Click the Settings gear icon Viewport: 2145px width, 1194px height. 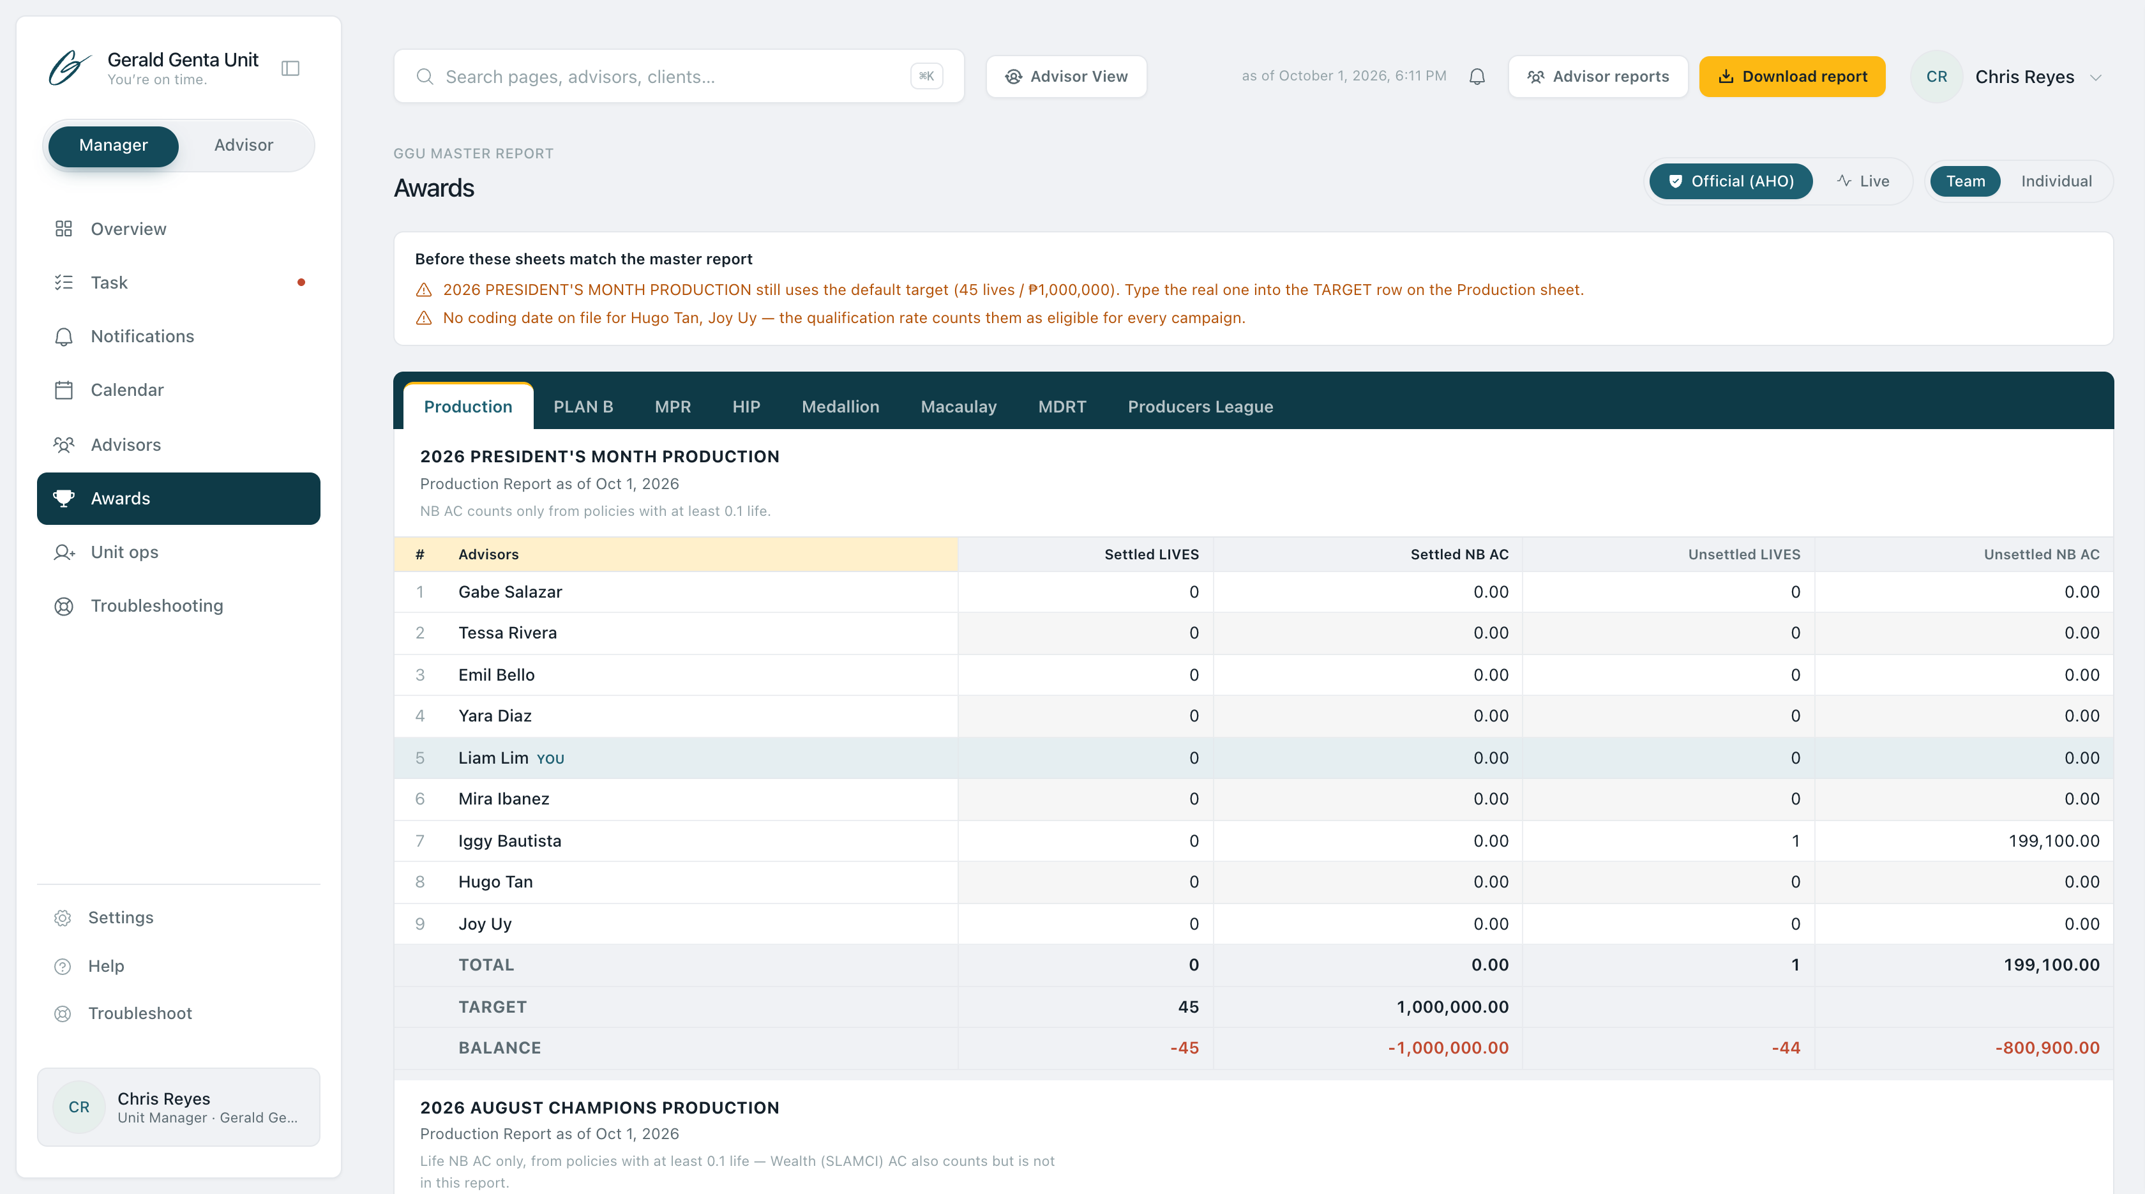[x=63, y=918]
